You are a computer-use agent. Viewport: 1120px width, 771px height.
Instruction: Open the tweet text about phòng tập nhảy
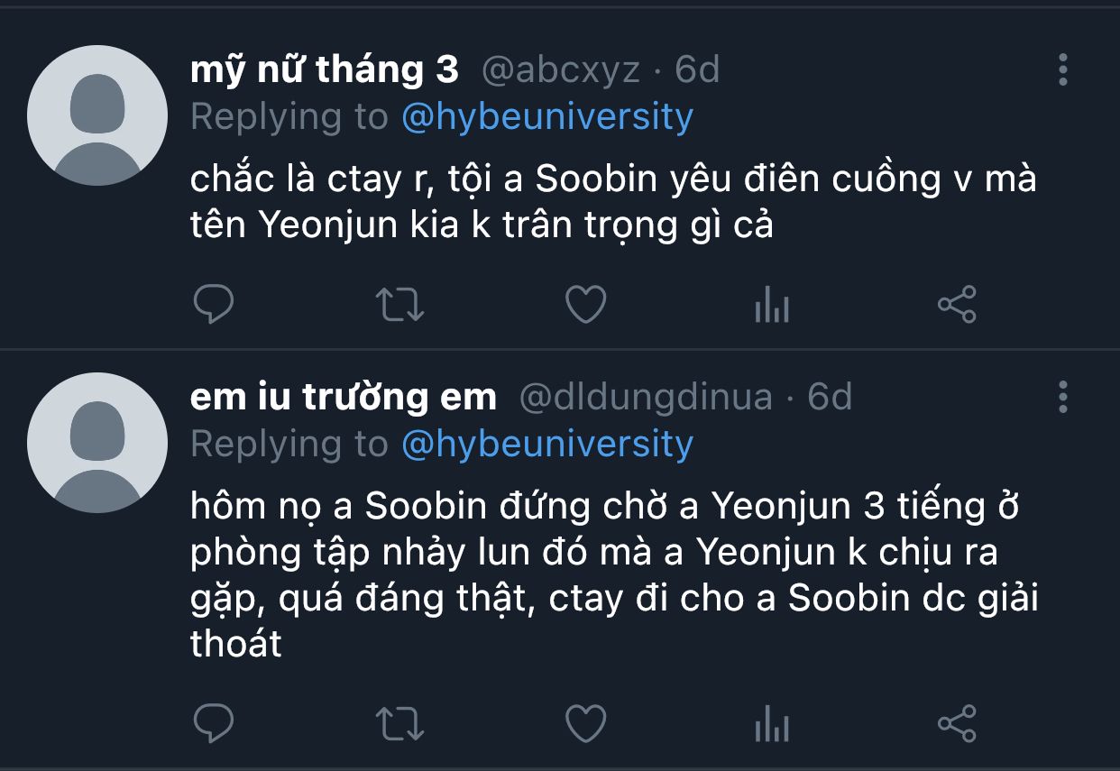[x=614, y=575]
